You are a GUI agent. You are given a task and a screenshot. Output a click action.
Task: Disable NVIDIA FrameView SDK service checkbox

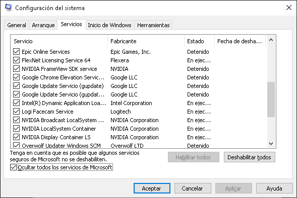click(x=17, y=69)
